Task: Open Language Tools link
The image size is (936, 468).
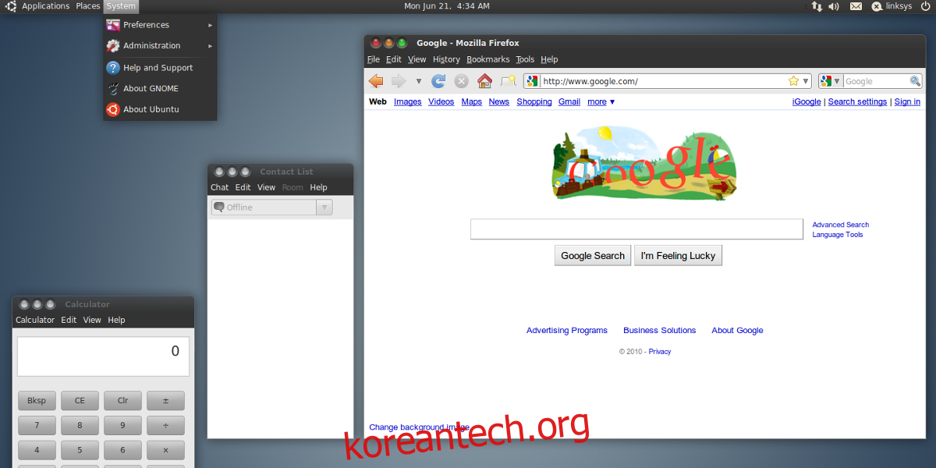Action: pyautogui.click(x=837, y=235)
